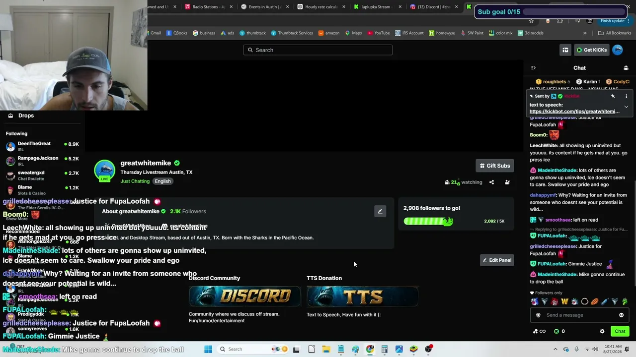Open the QBooks bookmark

(x=177, y=33)
